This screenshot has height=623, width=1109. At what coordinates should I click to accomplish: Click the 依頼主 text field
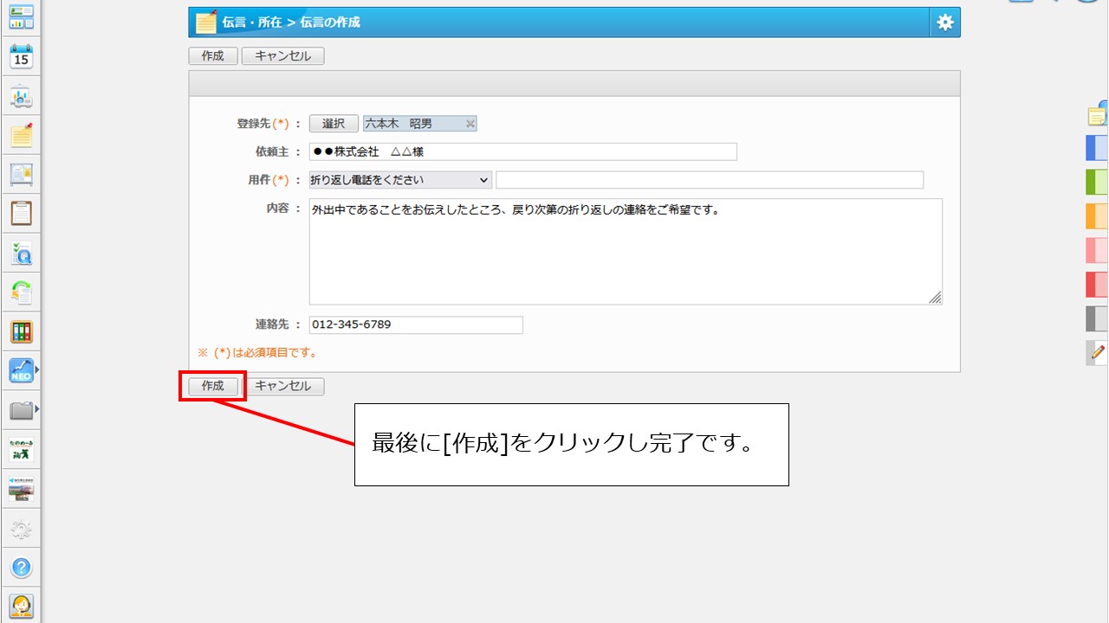click(x=522, y=152)
